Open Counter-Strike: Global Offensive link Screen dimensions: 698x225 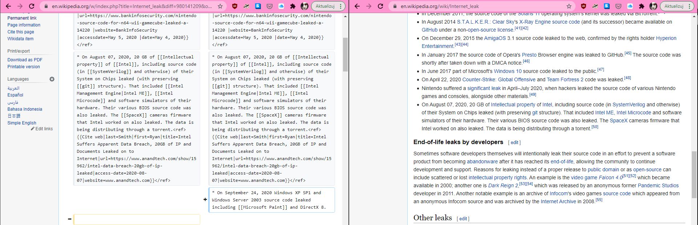(499, 79)
